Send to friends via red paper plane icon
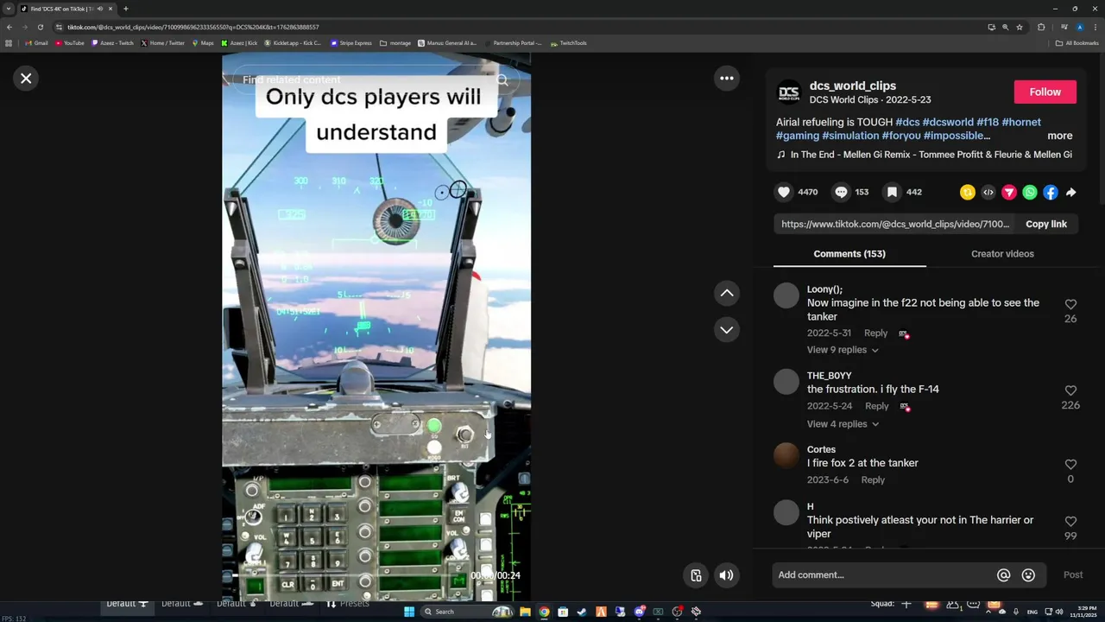This screenshot has height=622, width=1105. point(1009,193)
